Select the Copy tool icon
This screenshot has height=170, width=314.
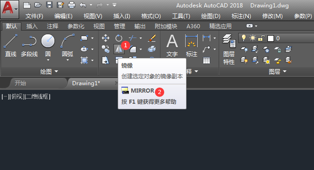click(x=105, y=49)
